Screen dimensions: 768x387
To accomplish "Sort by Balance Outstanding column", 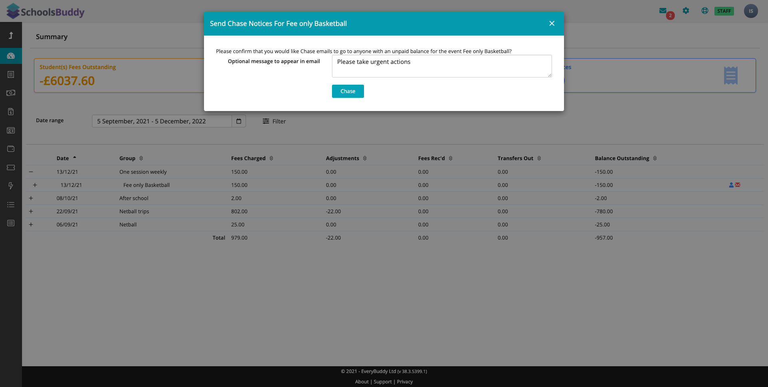I will point(655,159).
